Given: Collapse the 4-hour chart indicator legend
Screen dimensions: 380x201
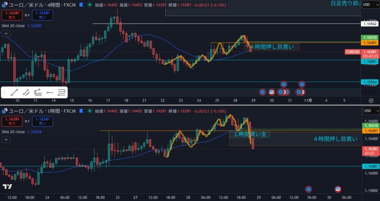Looking at the screenshot, I should point(6,34).
